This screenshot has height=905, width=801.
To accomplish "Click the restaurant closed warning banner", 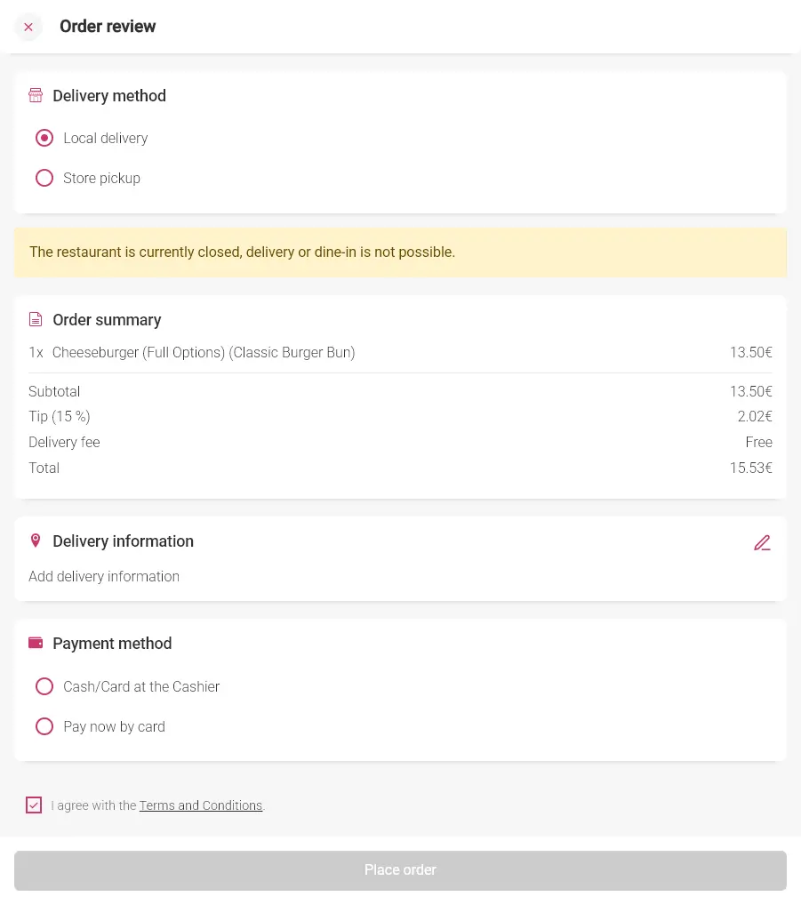I will pyautogui.click(x=400, y=252).
